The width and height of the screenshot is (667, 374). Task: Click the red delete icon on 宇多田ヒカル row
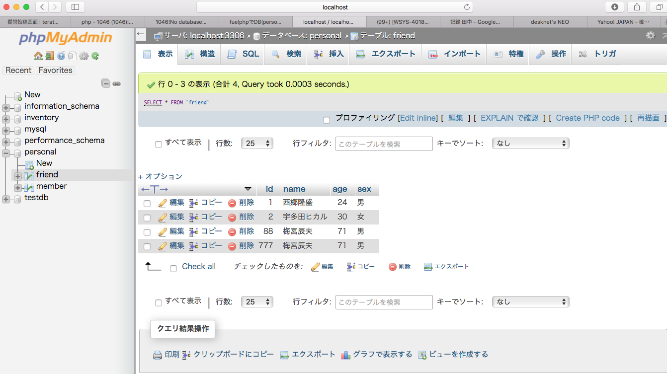click(231, 217)
